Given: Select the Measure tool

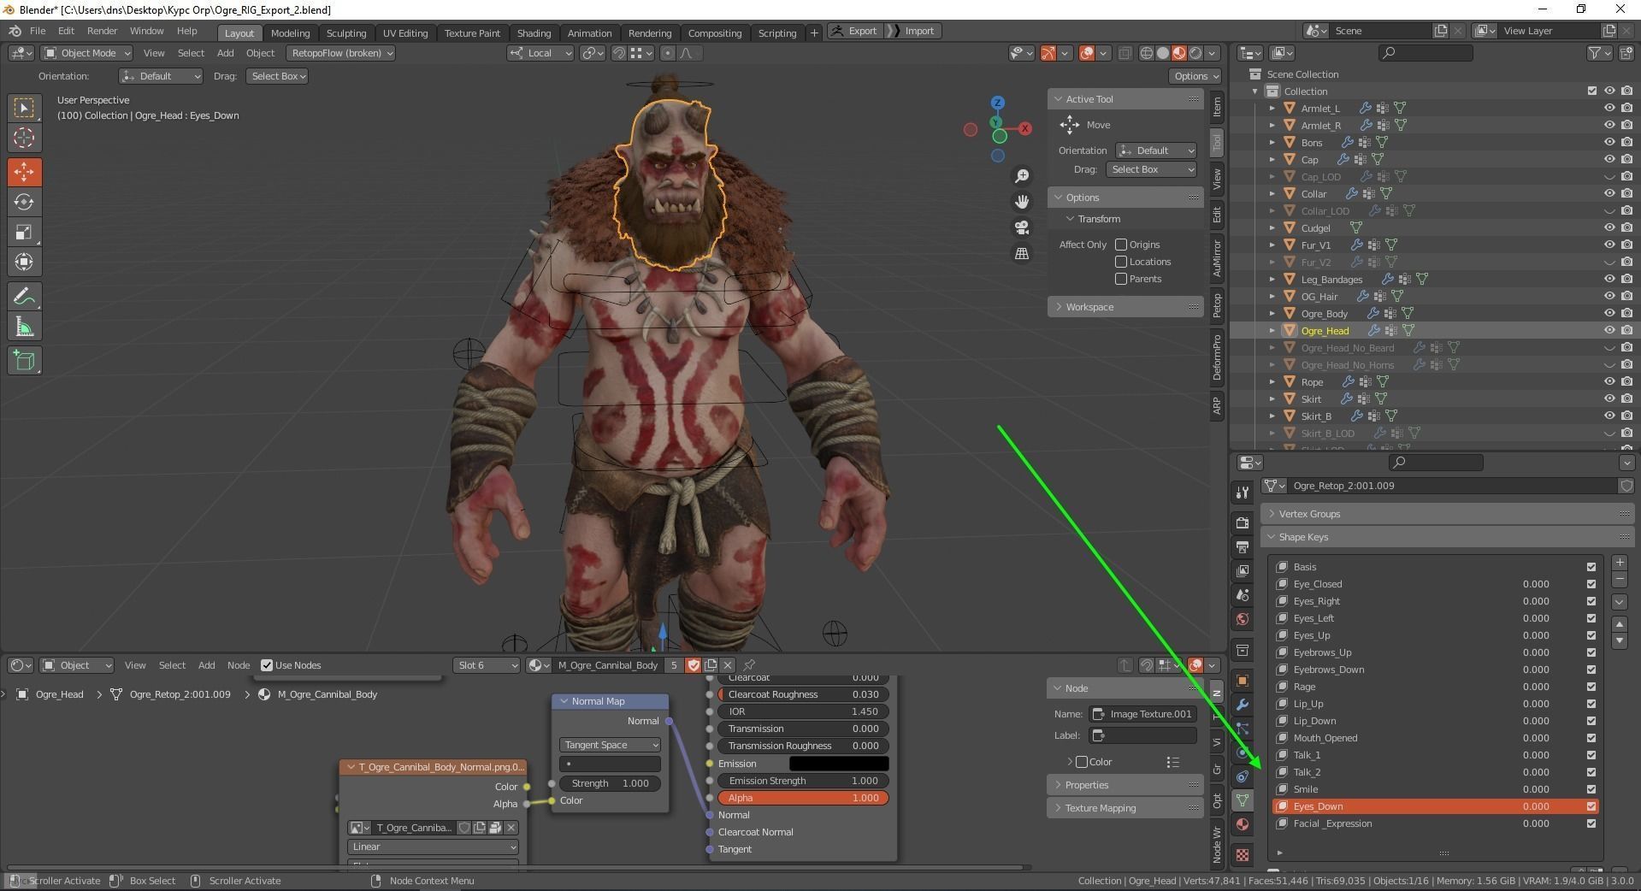Looking at the screenshot, I should coord(24,327).
